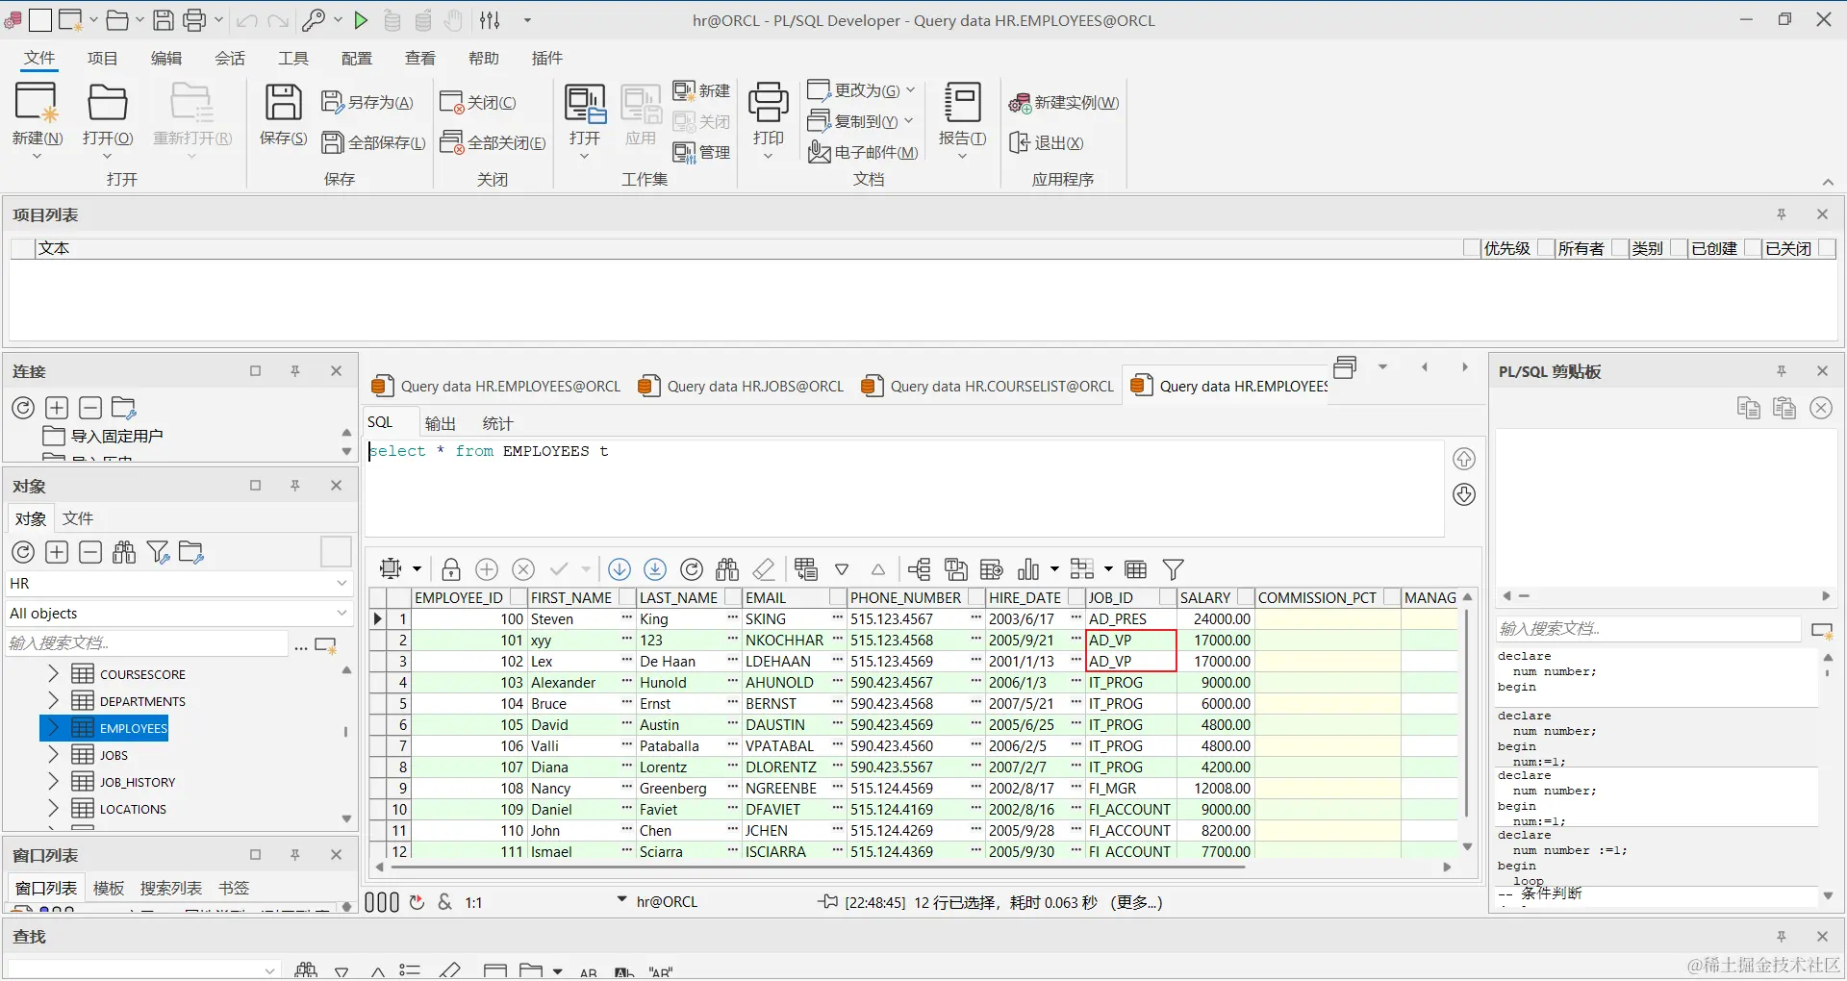Click the save icon in quick access toolbar
Viewport: 1847px width, 981px height.
(x=164, y=20)
